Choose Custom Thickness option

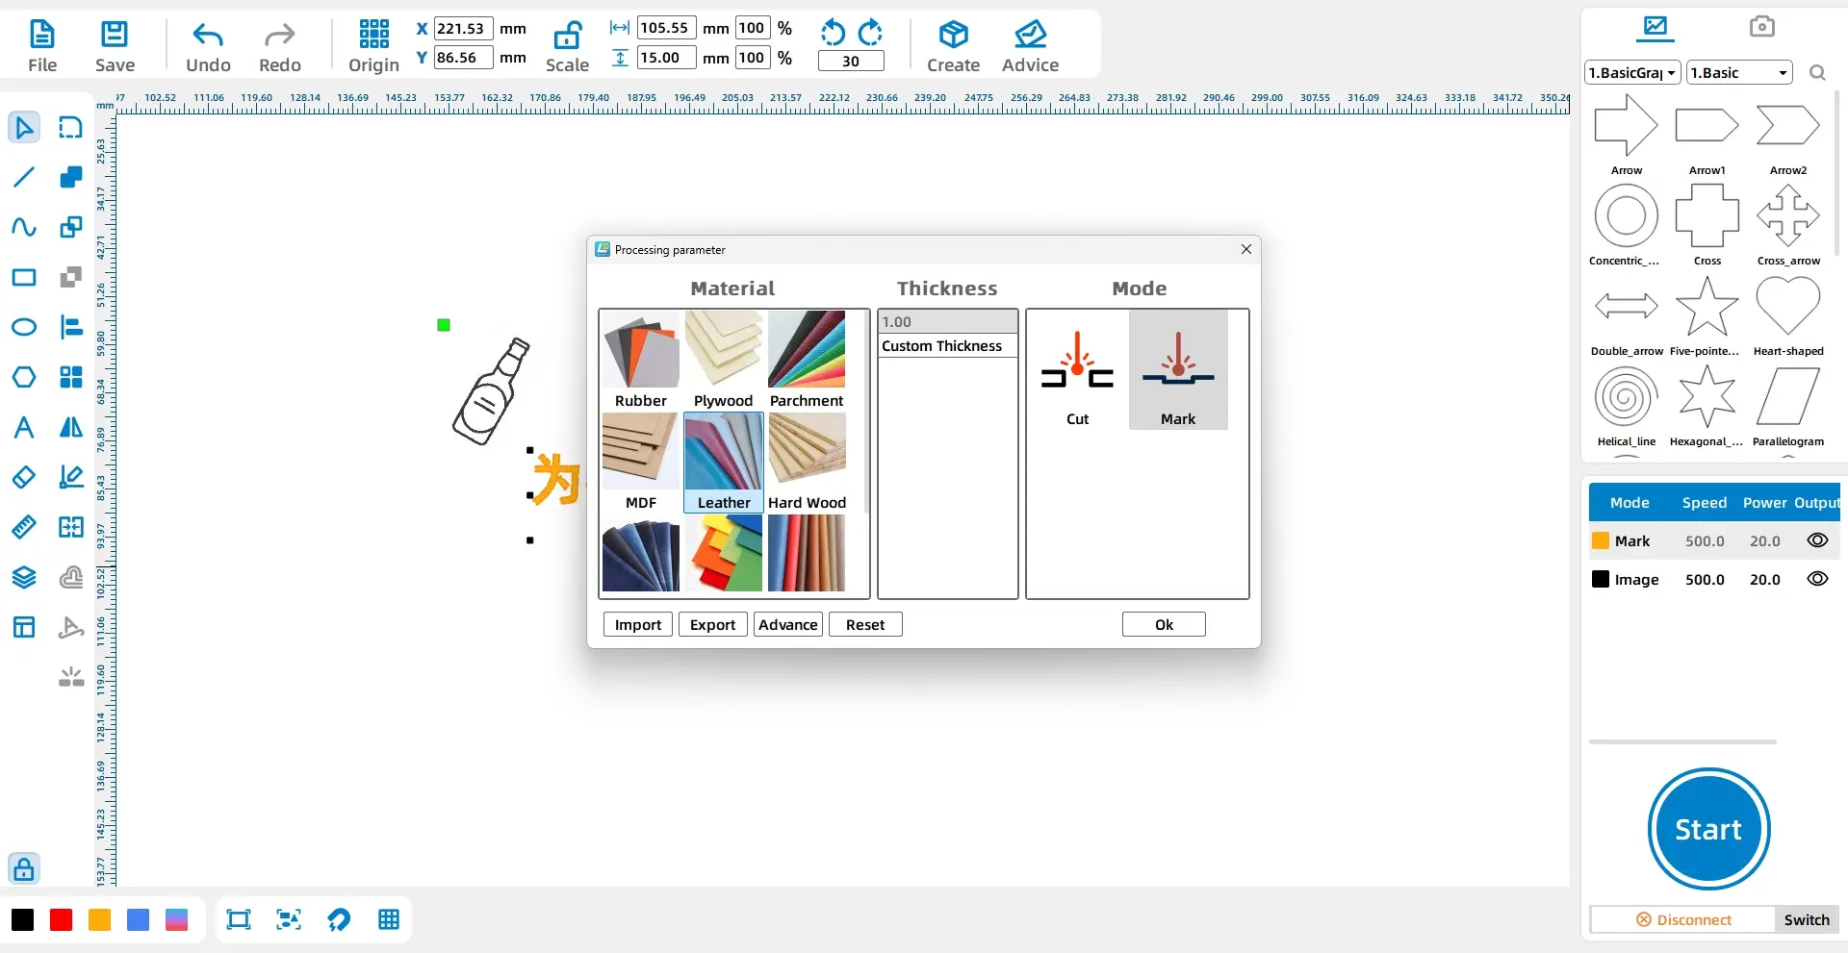(948, 346)
